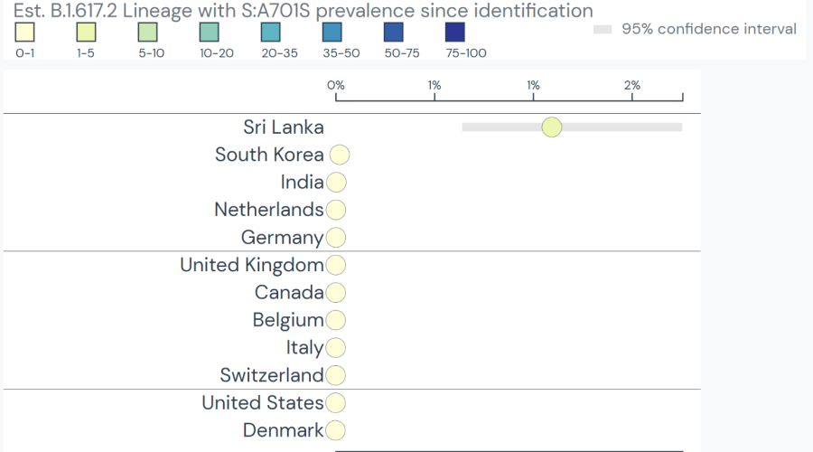The width and height of the screenshot is (813, 452).
Task: Select the 1-5 prevalence legend swatch
Action: pos(86,33)
